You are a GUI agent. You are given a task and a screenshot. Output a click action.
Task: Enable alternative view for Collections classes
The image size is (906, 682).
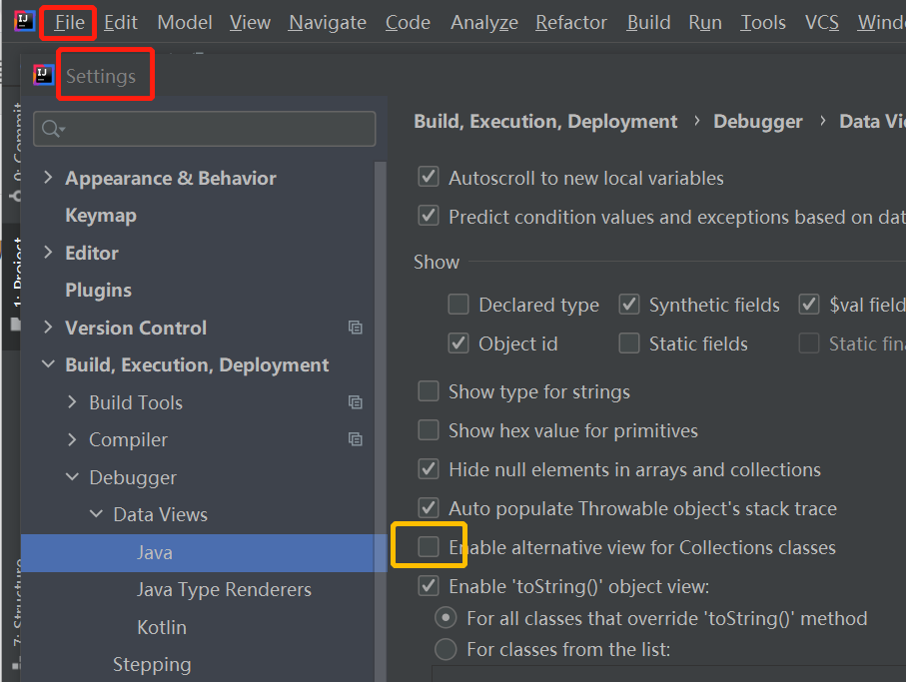pos(429,547)
